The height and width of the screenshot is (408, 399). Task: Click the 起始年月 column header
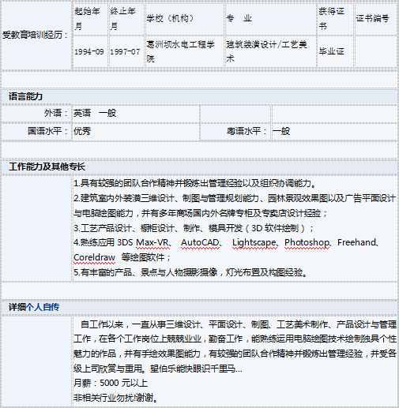(87, 18)
